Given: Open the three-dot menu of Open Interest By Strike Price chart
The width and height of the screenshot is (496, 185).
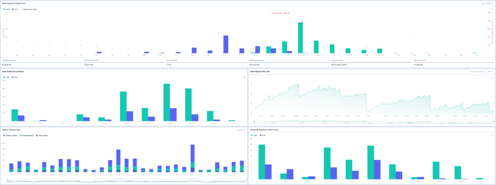Looking at the screenshot, I should [491, 10].
